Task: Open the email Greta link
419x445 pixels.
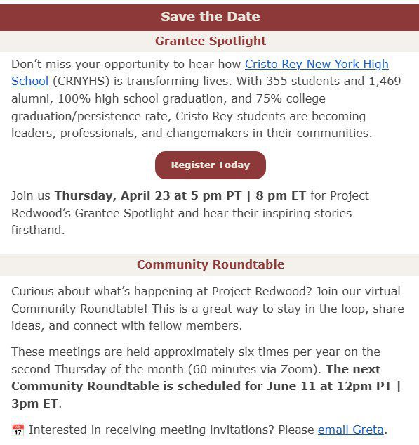Action: 351,430
